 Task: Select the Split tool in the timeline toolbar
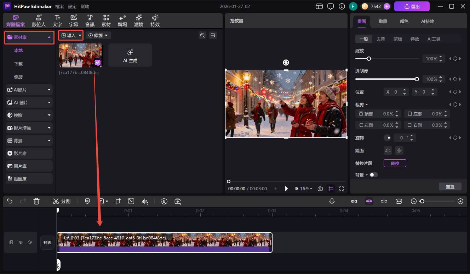pos(62,201)
